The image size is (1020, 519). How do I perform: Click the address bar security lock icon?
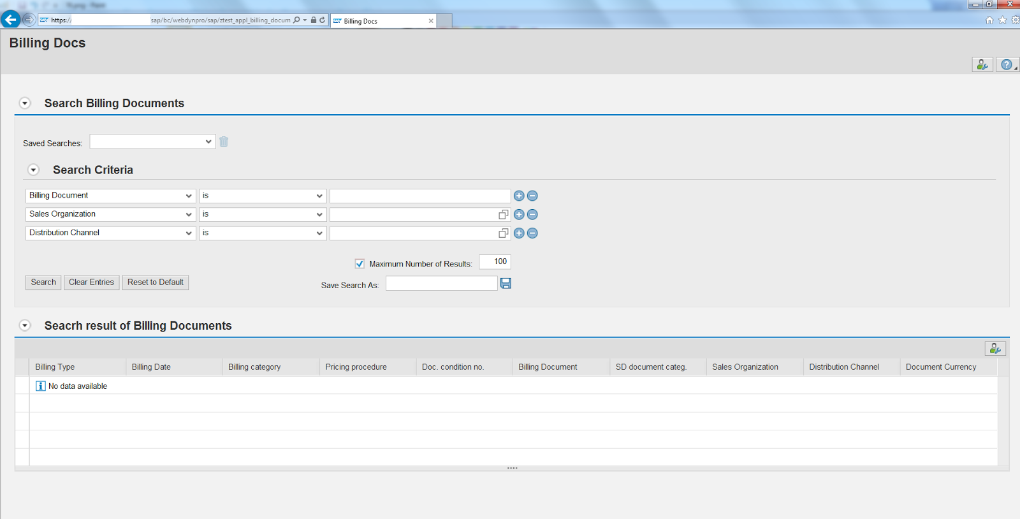pos(314,20)
